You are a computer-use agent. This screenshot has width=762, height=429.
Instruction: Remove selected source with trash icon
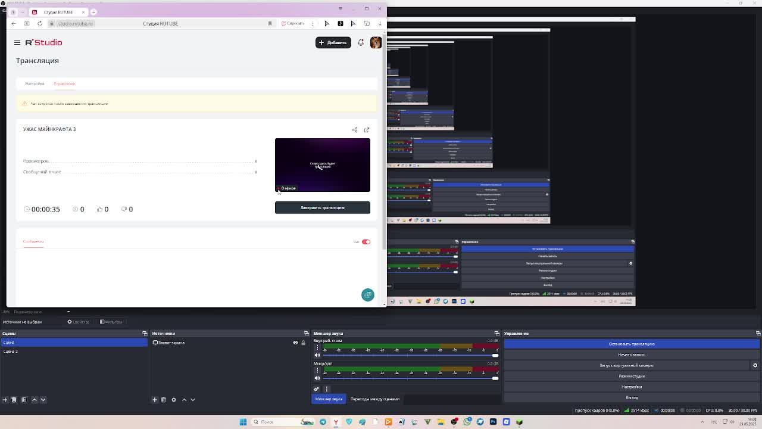click(164, 400)
